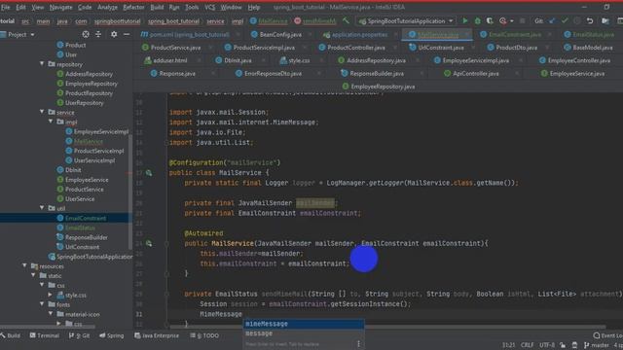Rollback changes with the undo icon

pos(590,20)
